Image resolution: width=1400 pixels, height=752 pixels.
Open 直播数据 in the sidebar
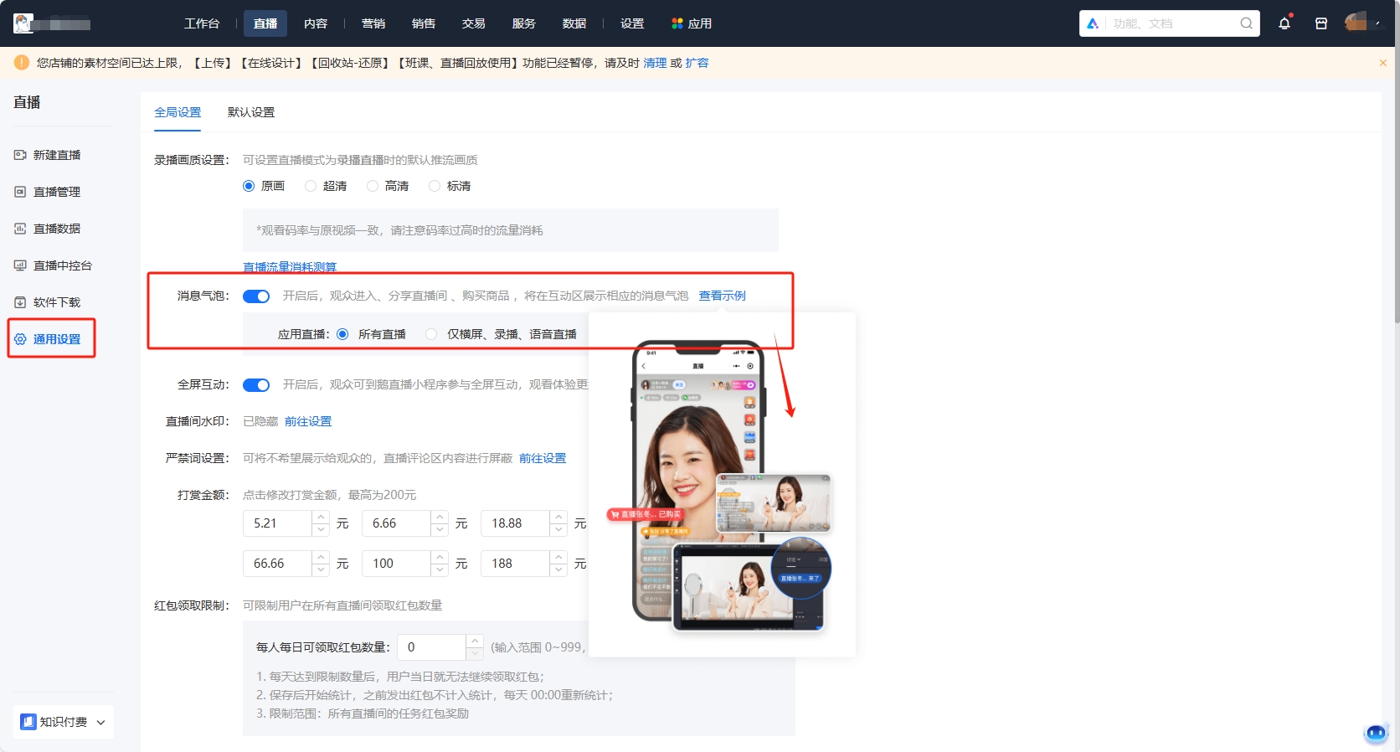[57, 229]
